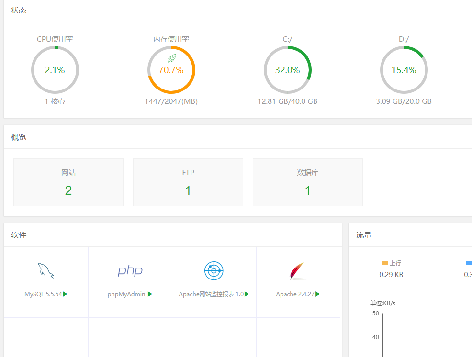Open the 数据库 overview card
This screenshot has height=357, width=472.
[x=308, y=182]
